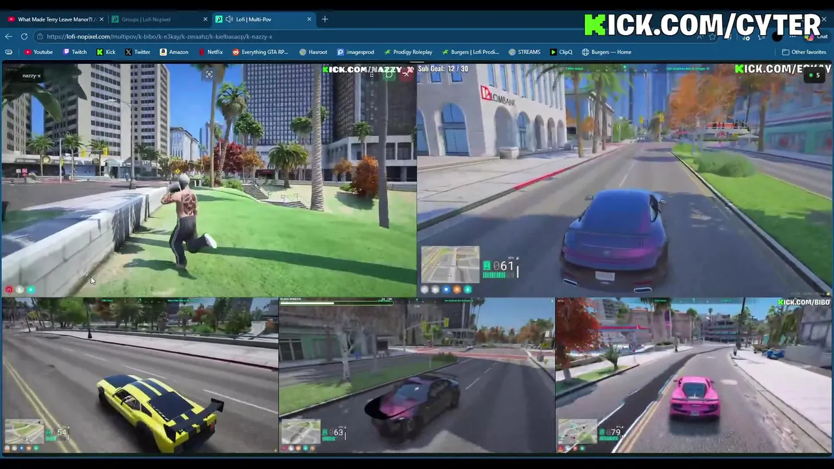Click the subscribers progress bar in bottom-middle stream
Screen dimensions: 834x469
click(x=336, y=302)
